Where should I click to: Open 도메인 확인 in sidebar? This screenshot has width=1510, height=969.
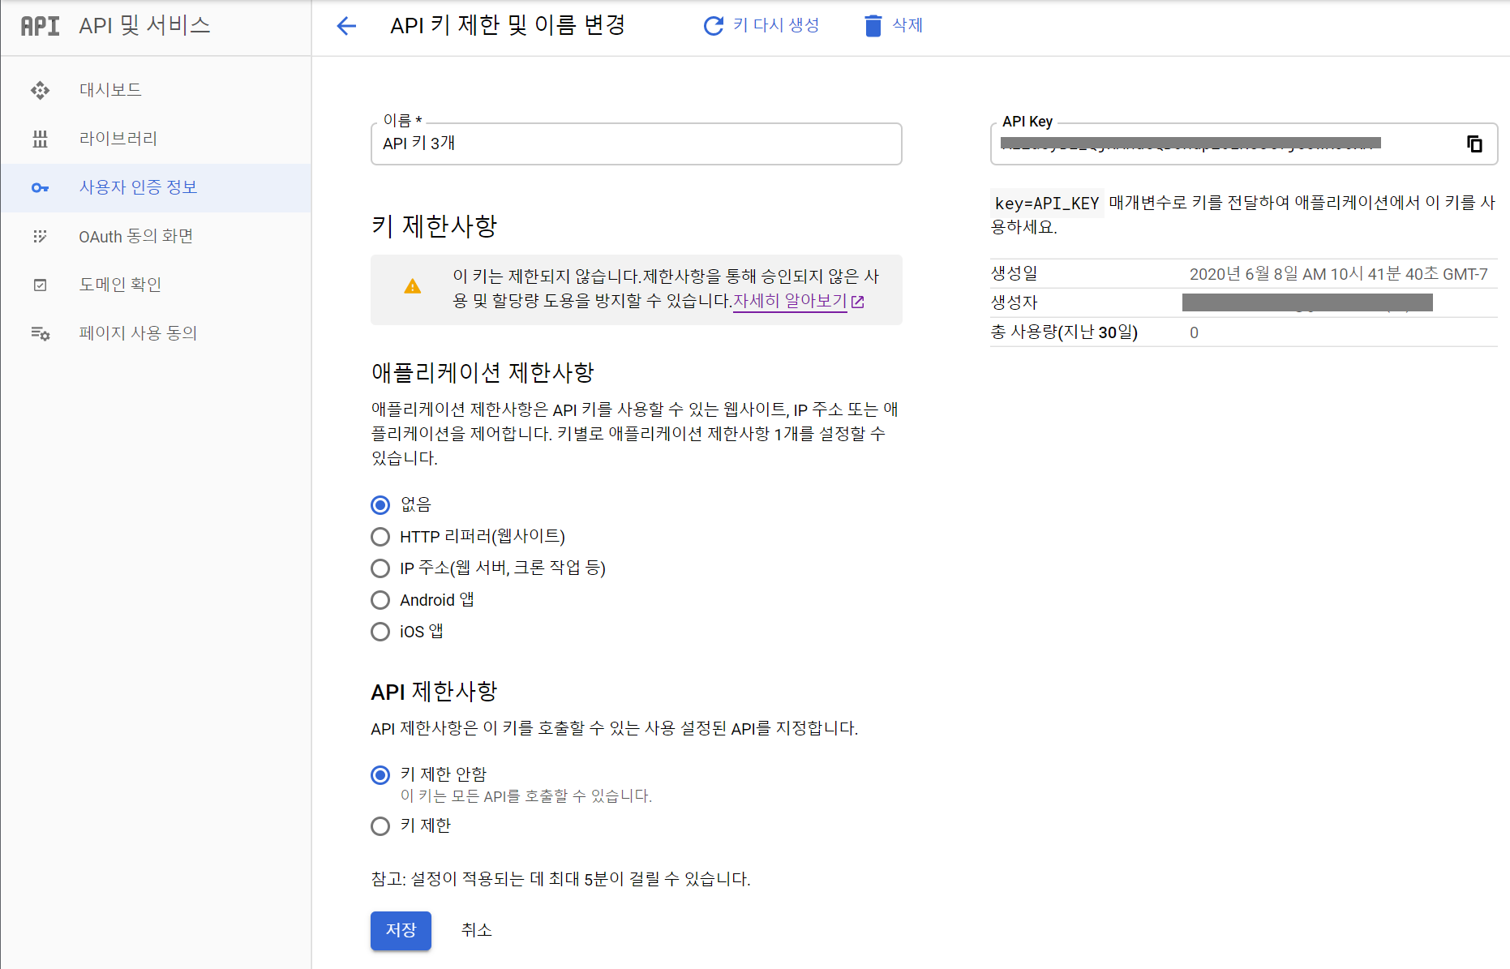pyautogui.click(x=120, y=285)
